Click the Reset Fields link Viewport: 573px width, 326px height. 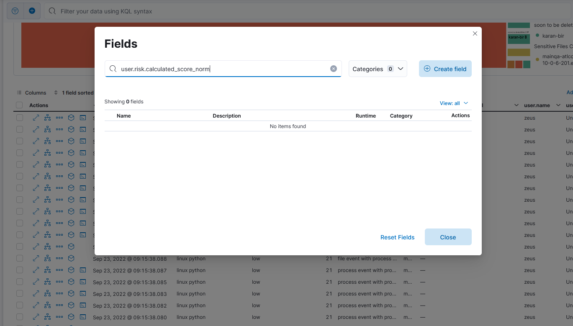pos(397,237)
